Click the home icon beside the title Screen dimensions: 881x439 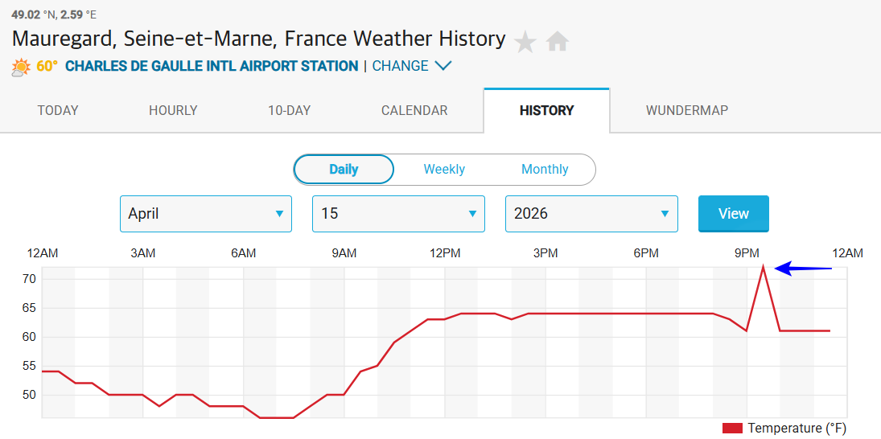pos(558,41)
